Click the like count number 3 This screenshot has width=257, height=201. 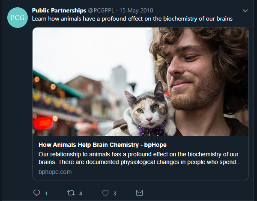[115, 194]
